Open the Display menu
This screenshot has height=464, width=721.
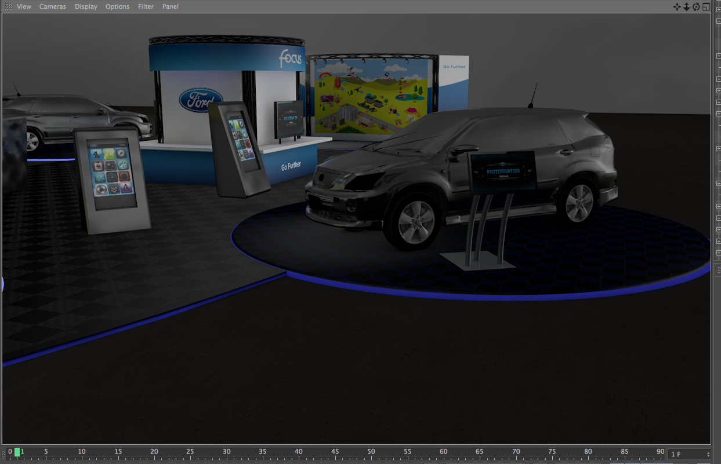click(x=86, y=6)
